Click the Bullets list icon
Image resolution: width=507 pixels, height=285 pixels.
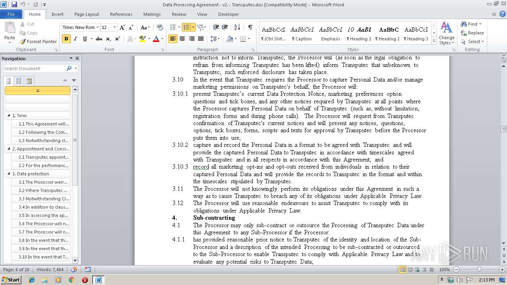(x=173, y=27)
